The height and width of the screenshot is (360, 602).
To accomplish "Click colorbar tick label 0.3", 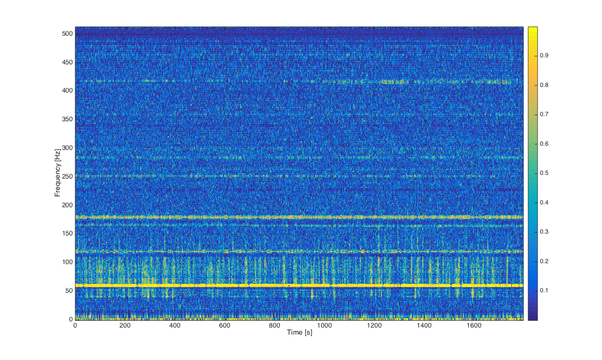I will pos(545,232).
